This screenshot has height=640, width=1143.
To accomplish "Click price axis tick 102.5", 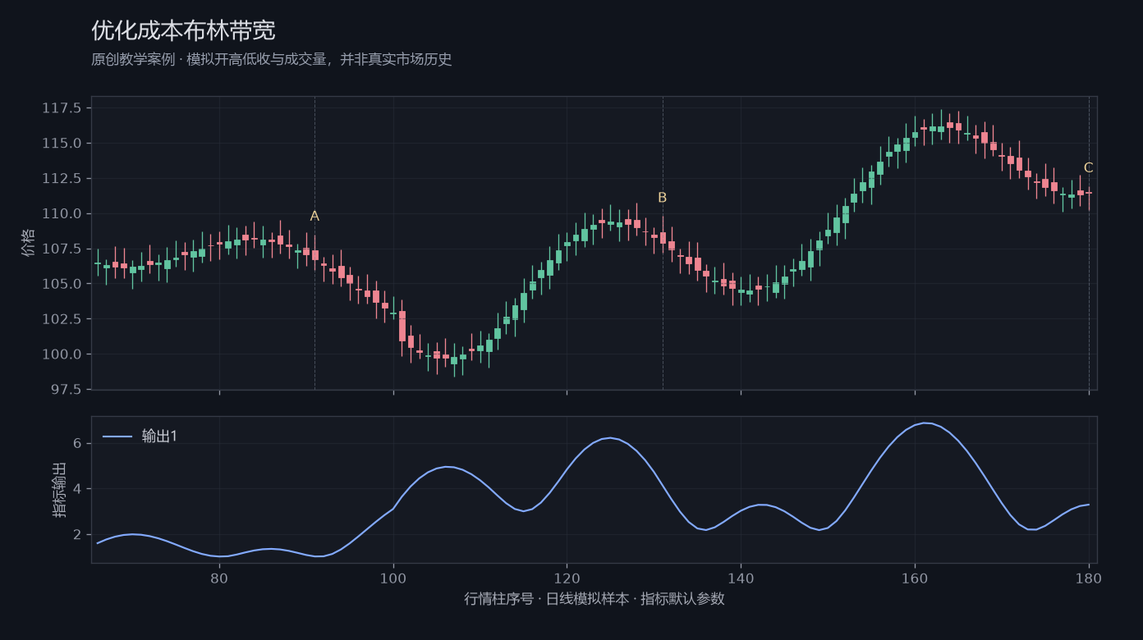I will [62, 319].
